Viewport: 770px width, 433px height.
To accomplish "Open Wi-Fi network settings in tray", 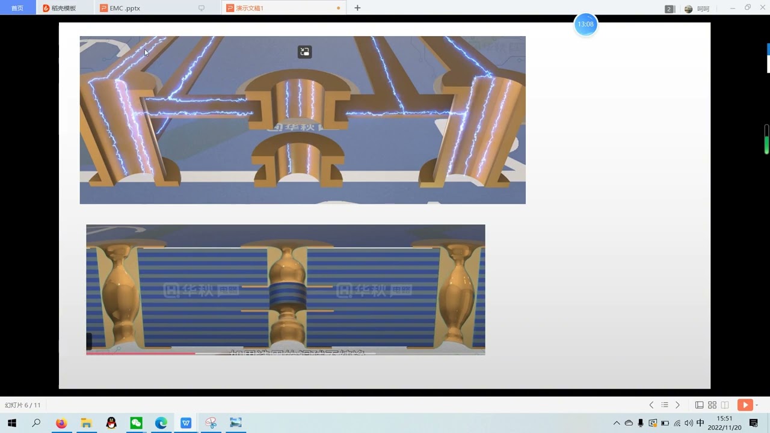I will tap(677, 423).
